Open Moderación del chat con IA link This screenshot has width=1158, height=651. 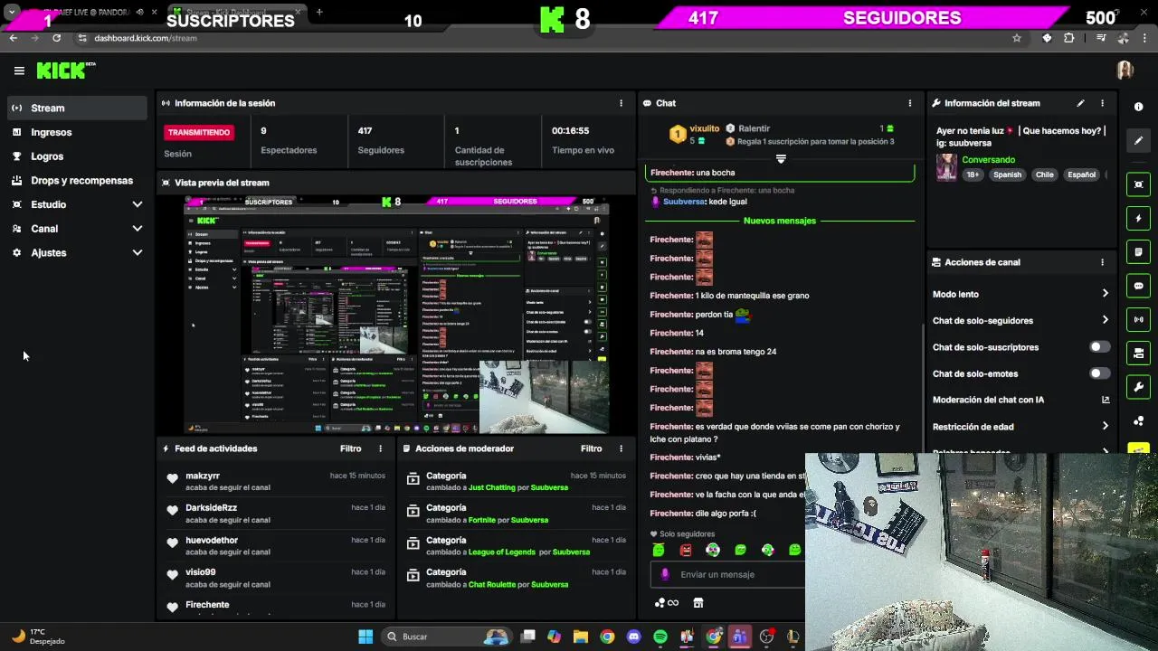[x=1020, y=400]
